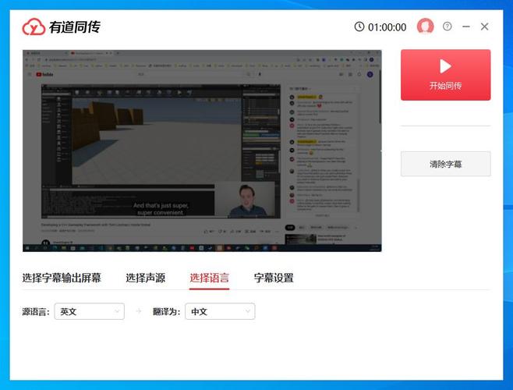Click the 有道同传 title text
This screenshot has width=513, height=390.
coord(75,27)
